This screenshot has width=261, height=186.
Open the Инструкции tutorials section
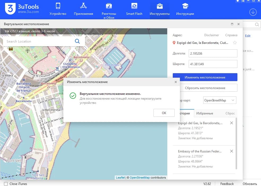click(x=185, y=10)
